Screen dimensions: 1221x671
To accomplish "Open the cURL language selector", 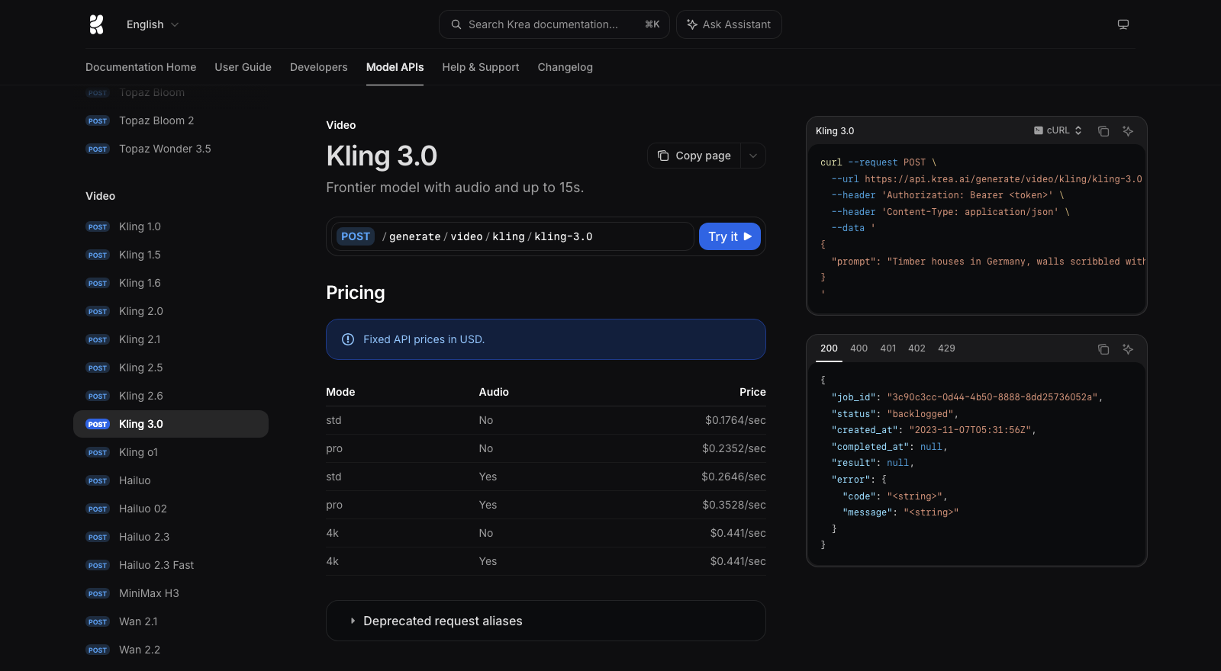I will 1058,130.
